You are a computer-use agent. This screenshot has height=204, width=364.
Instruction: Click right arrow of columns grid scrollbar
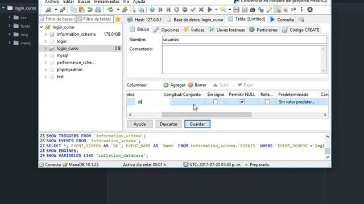tap(325, 114)
